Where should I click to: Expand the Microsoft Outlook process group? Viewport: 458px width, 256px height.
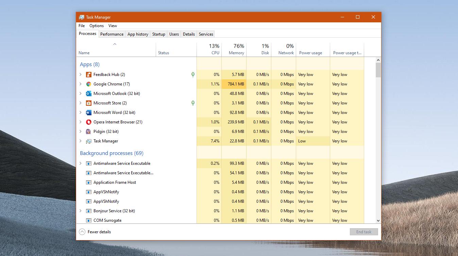point(81,94)
